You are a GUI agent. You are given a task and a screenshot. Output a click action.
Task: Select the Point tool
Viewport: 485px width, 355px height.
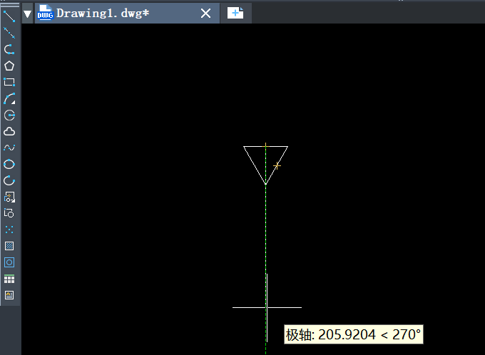coord(9,230)
